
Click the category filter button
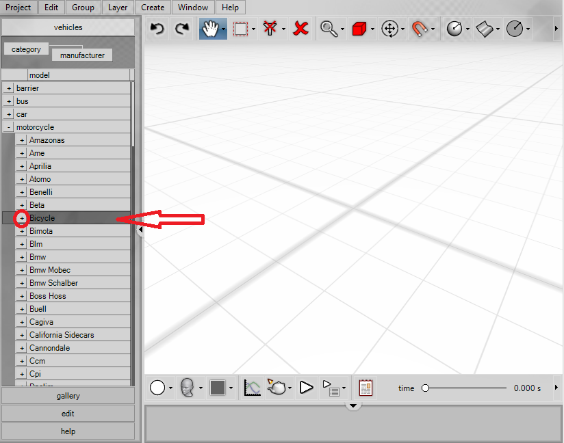(26, 49)
